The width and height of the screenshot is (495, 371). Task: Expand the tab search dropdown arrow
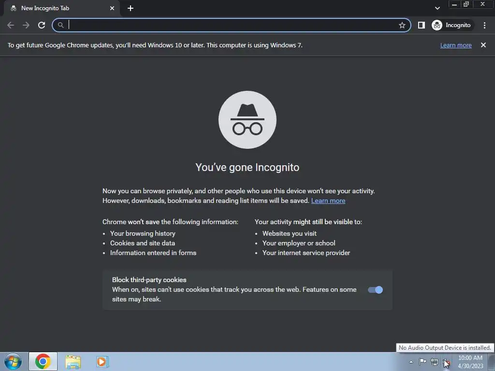[437, 8]
